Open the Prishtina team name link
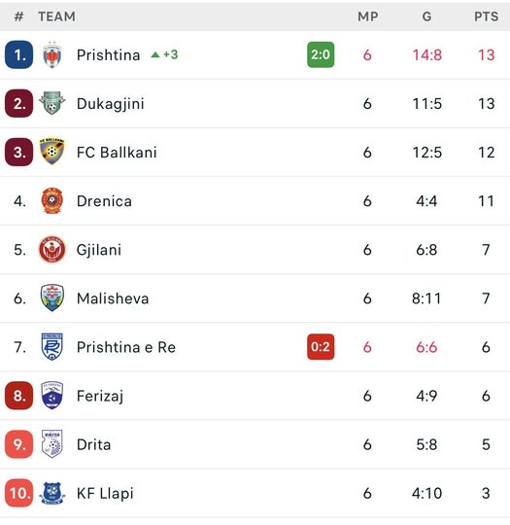Screen dimensions: 510x525 point(109,54)
